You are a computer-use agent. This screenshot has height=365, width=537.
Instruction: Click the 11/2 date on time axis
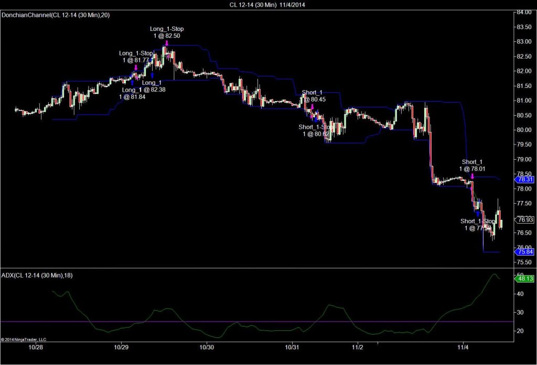(x=358, y=347)
